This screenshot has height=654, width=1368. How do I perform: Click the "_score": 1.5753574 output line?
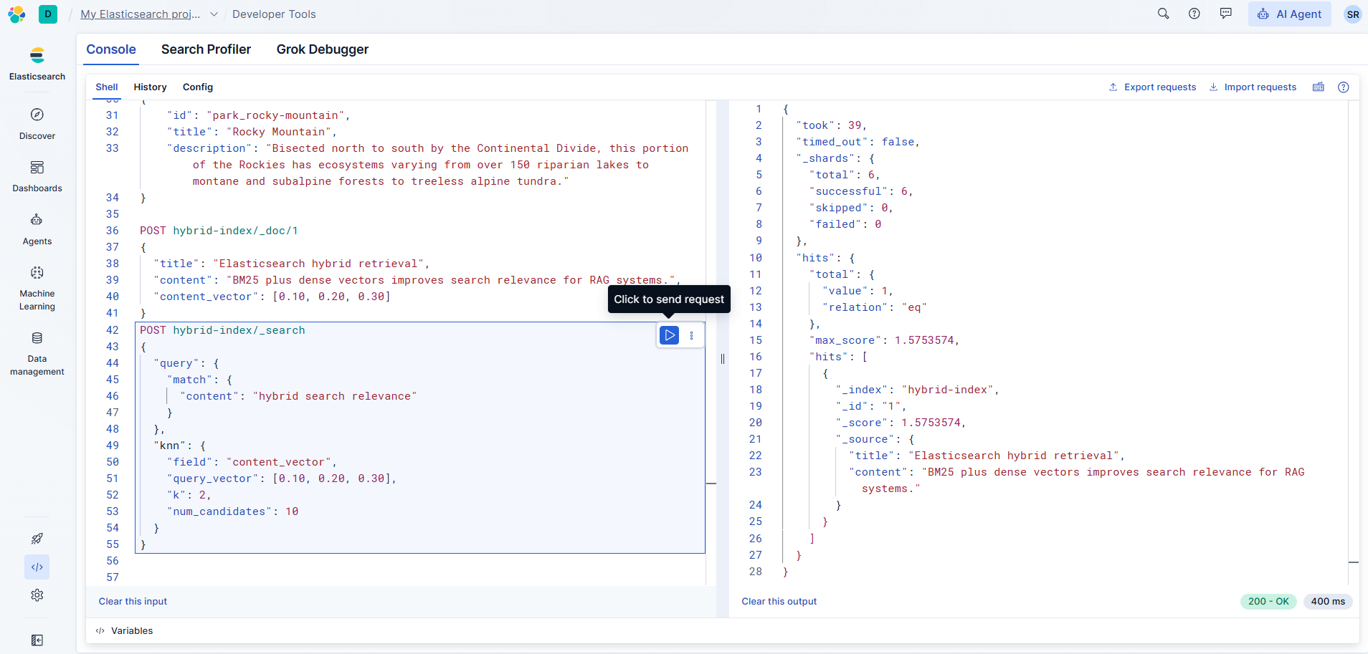click(x=901, y=423)
